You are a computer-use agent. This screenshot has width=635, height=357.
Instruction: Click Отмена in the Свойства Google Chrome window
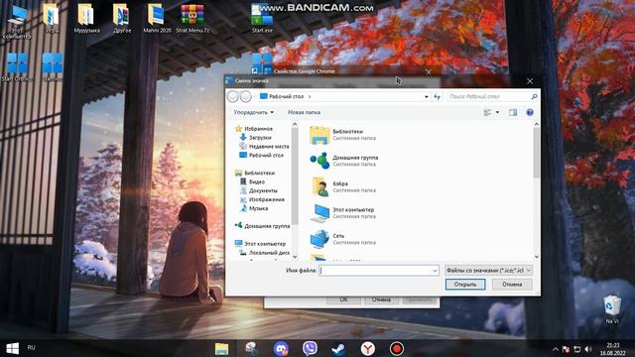tap(381, 299)
